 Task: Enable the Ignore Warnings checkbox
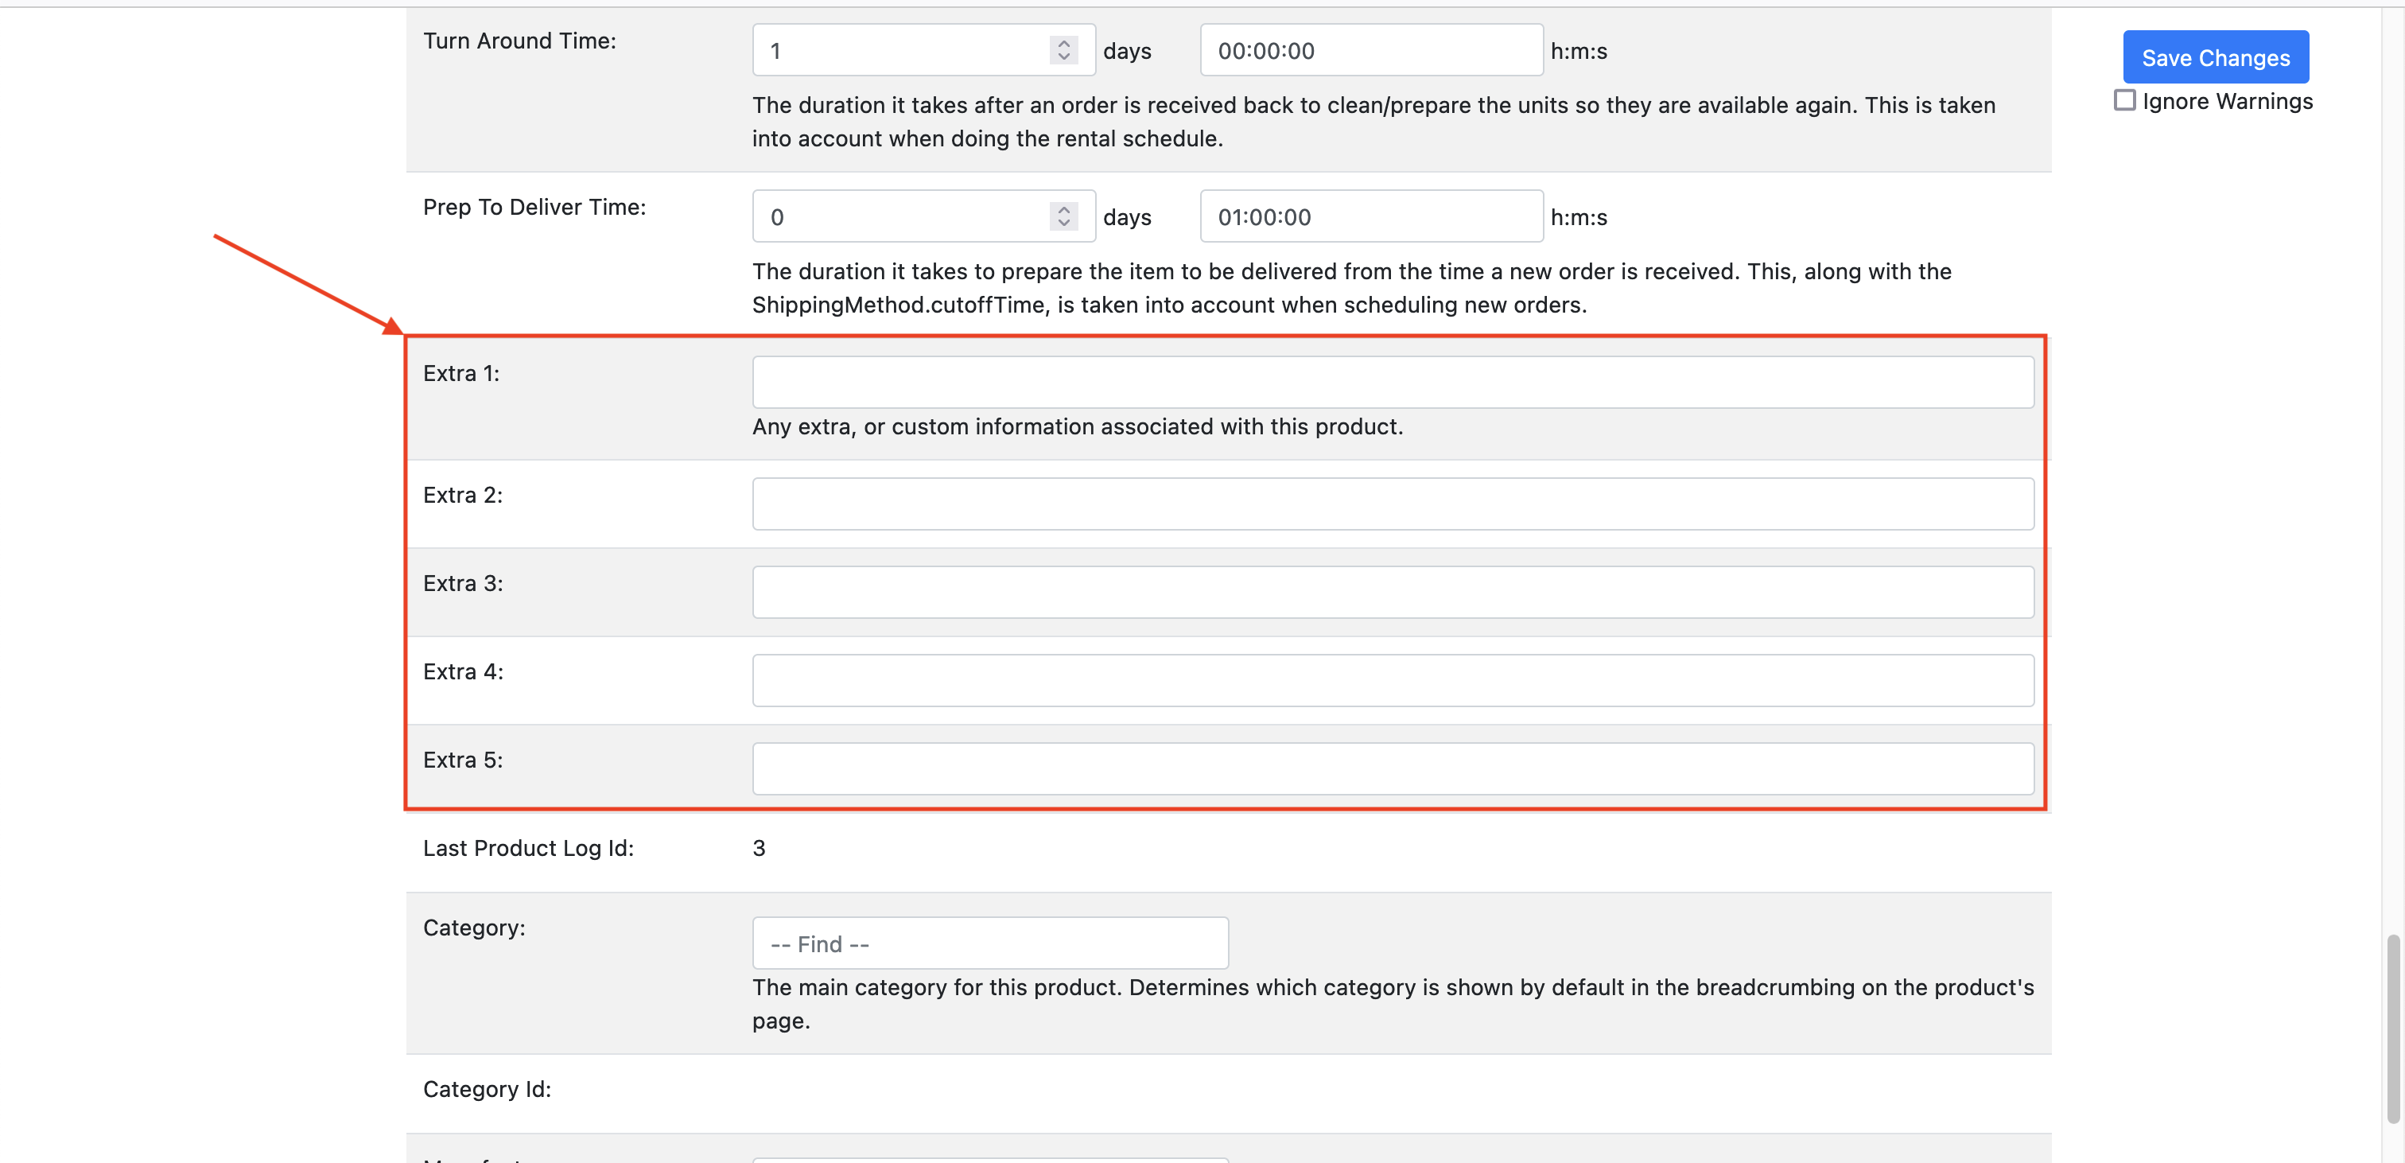tap(2124, 100)
